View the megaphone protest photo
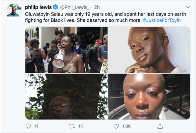The width and height of the screenshot is (196, 133). tap(66, 50)
